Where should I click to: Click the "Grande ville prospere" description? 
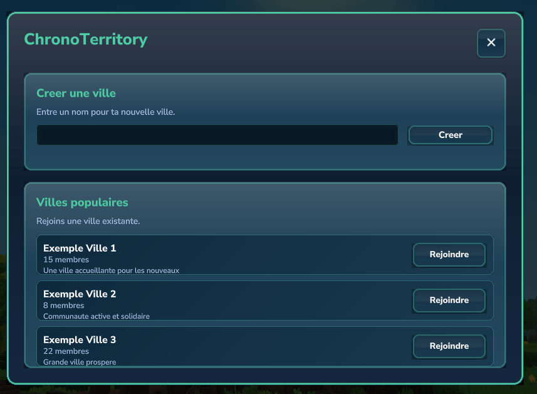80,362
